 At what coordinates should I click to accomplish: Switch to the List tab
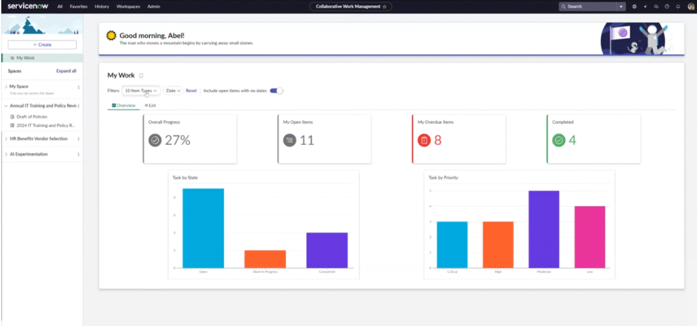(150, 105)
